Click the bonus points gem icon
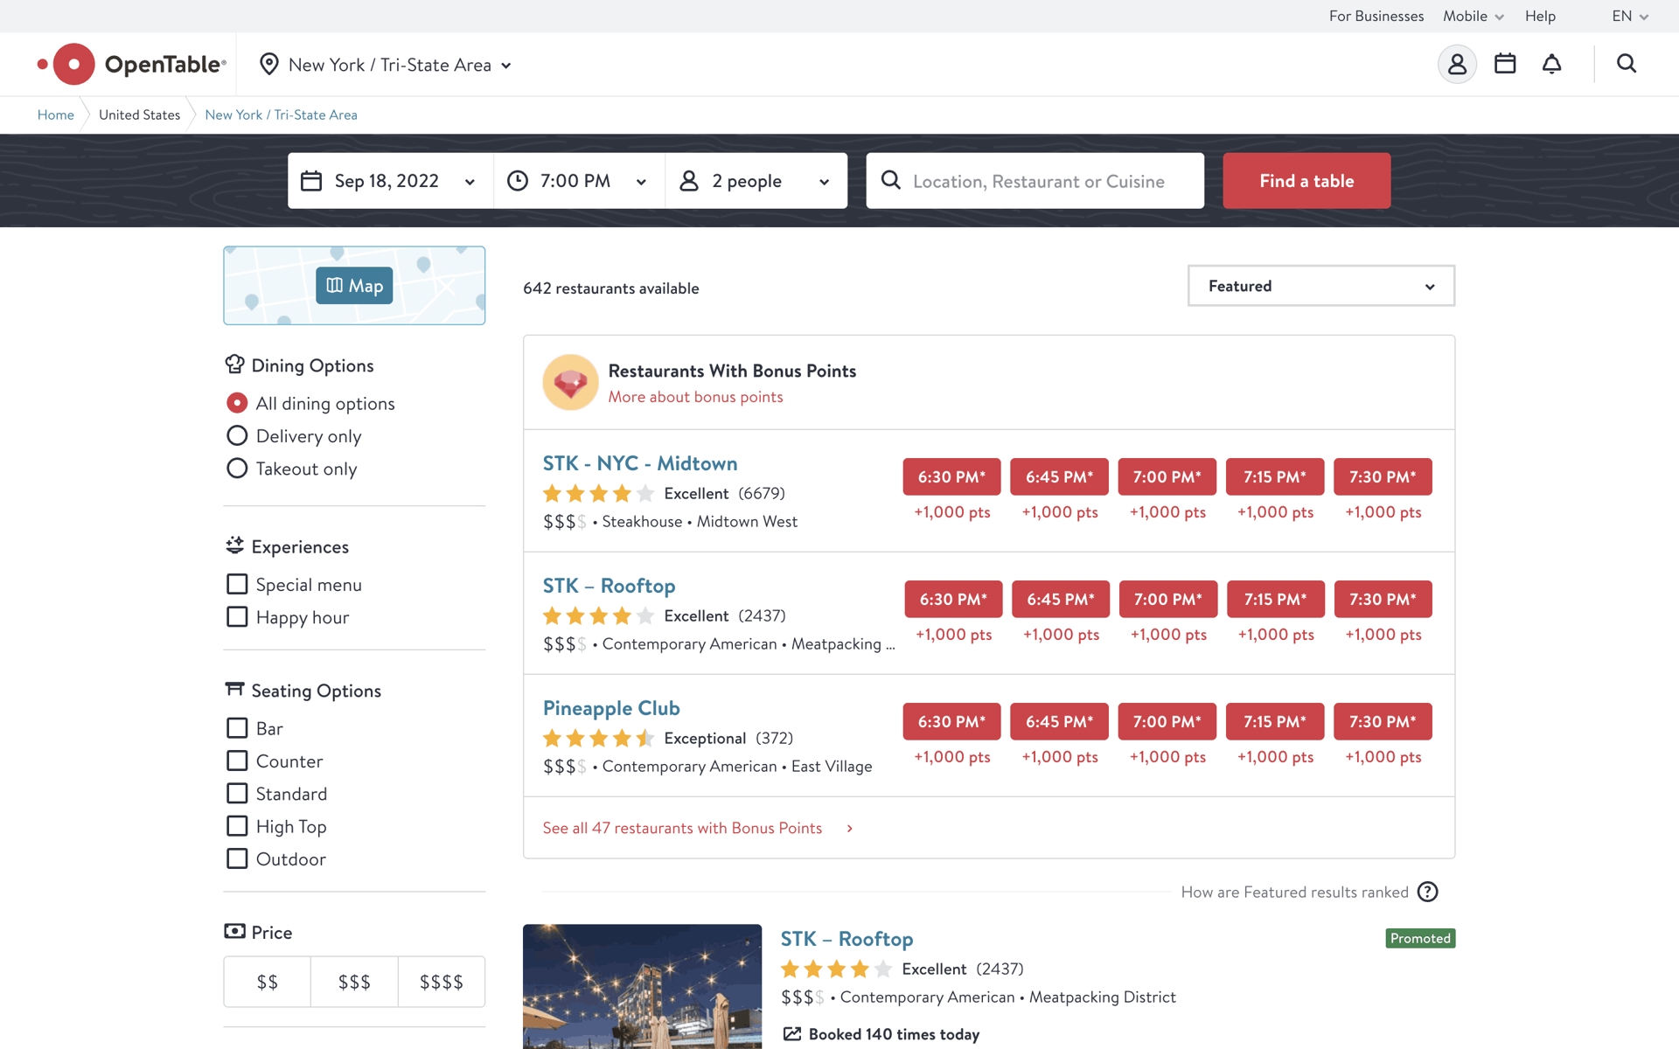This screenshot has width=1679, height=1049. click(x=570, y=382)
